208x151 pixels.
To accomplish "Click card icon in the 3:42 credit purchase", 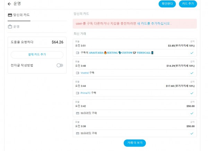I will [78, 113].
